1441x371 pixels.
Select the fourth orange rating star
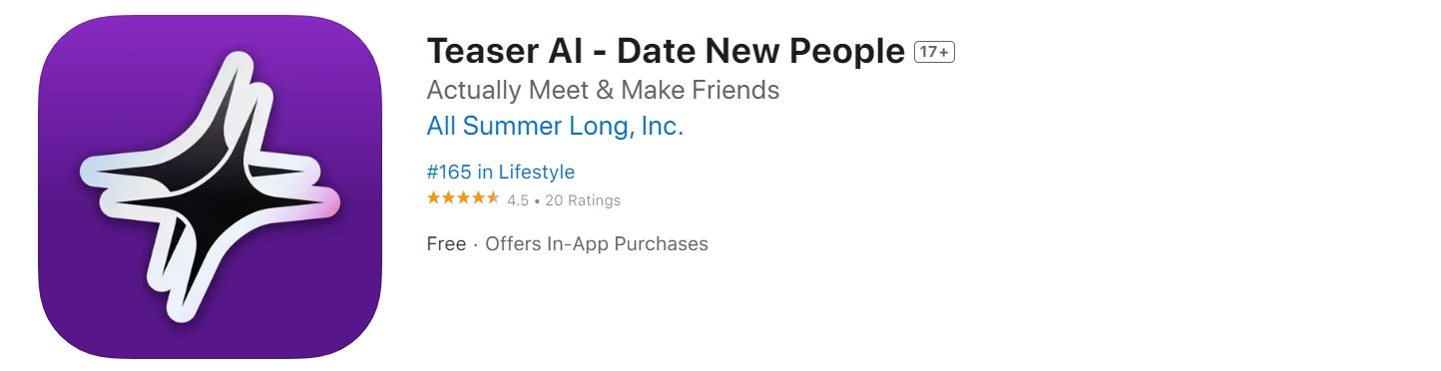(x=478, y=198)
